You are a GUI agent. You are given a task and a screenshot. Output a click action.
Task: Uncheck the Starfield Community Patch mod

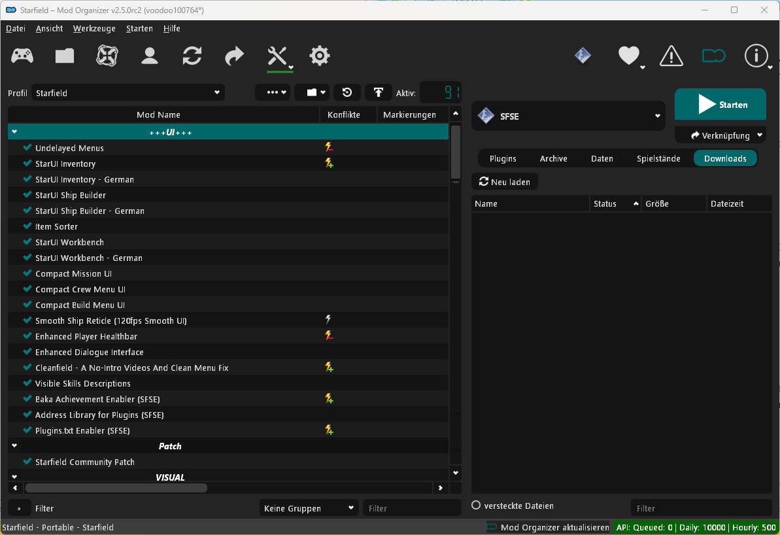click(27, 461)
